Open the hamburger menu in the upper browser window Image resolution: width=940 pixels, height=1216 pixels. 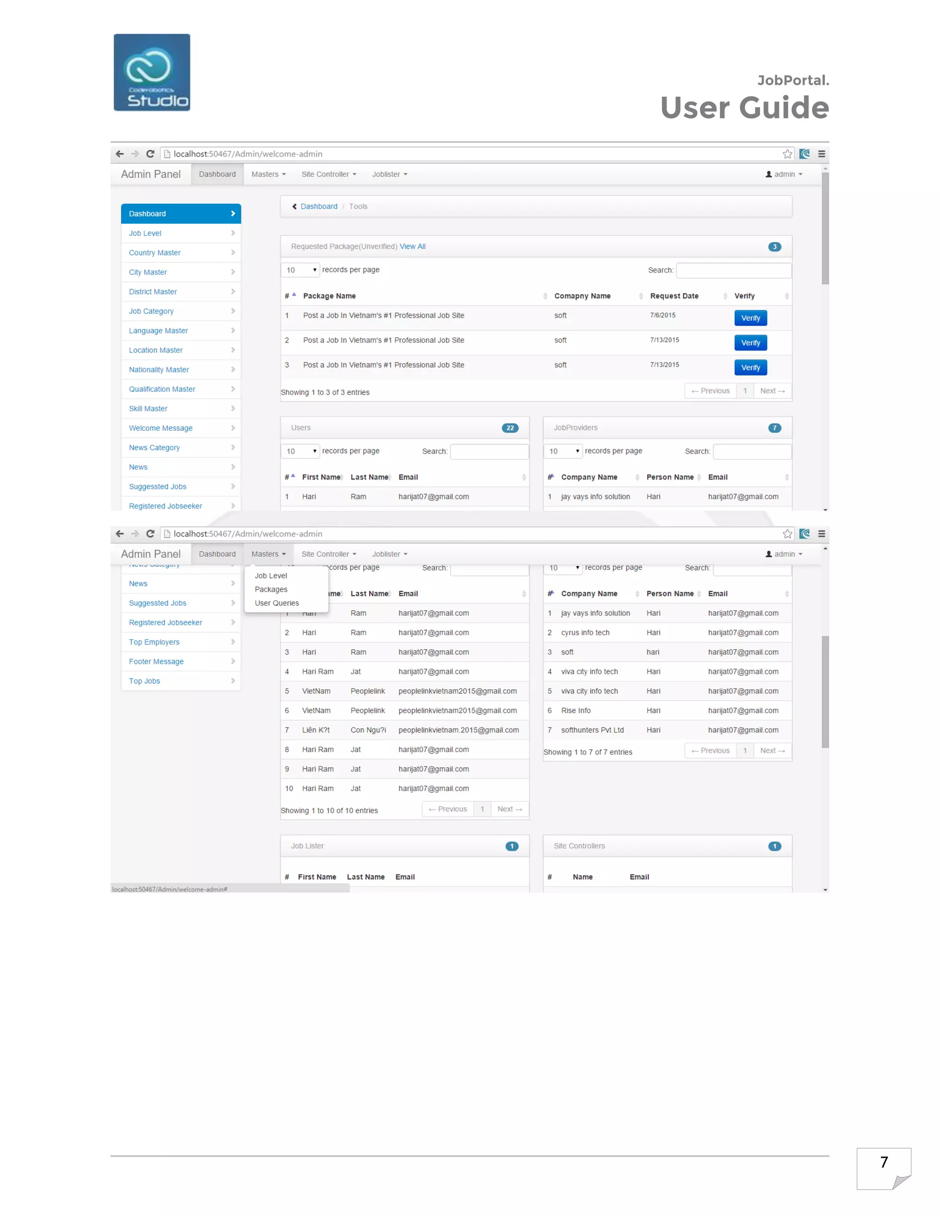(x=822, y=154)
